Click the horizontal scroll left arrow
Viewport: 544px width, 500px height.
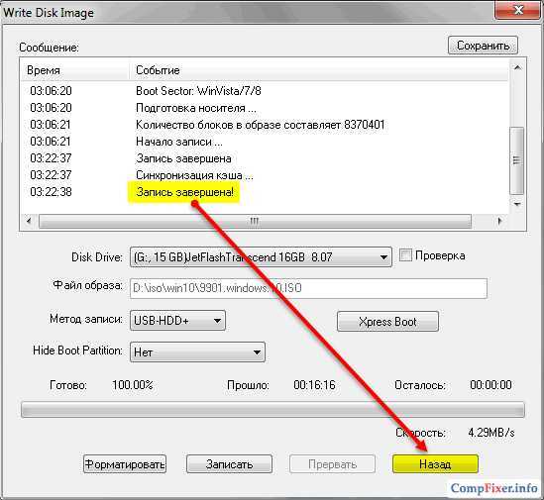point(29,221)
